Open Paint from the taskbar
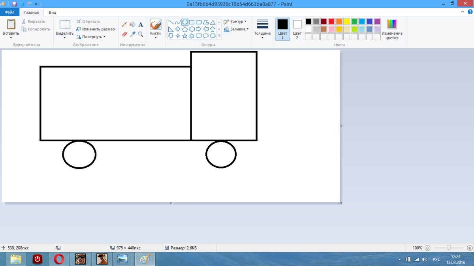This screenshot has height=266, width=474. (x=145, y=259)
